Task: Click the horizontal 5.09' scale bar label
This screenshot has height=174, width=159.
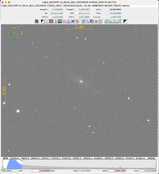Action: (80, 27)
